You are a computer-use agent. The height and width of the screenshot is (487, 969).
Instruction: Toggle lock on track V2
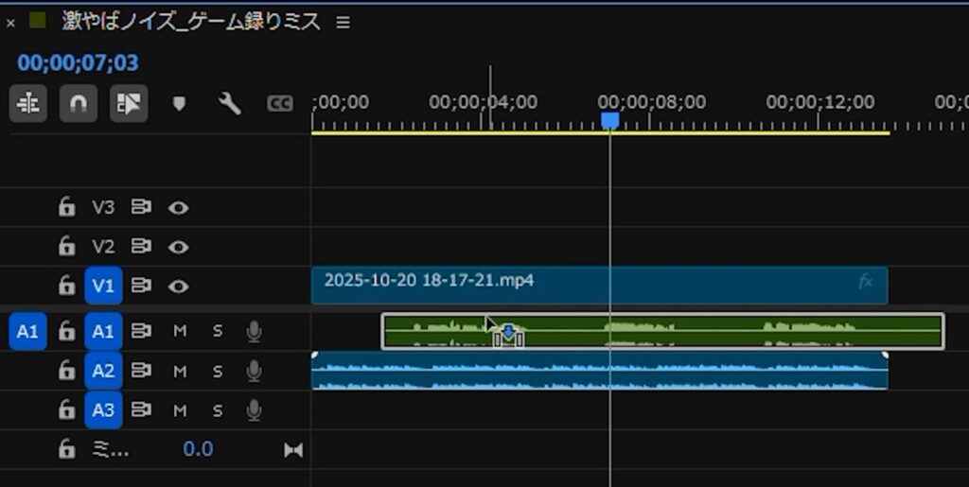66,247
